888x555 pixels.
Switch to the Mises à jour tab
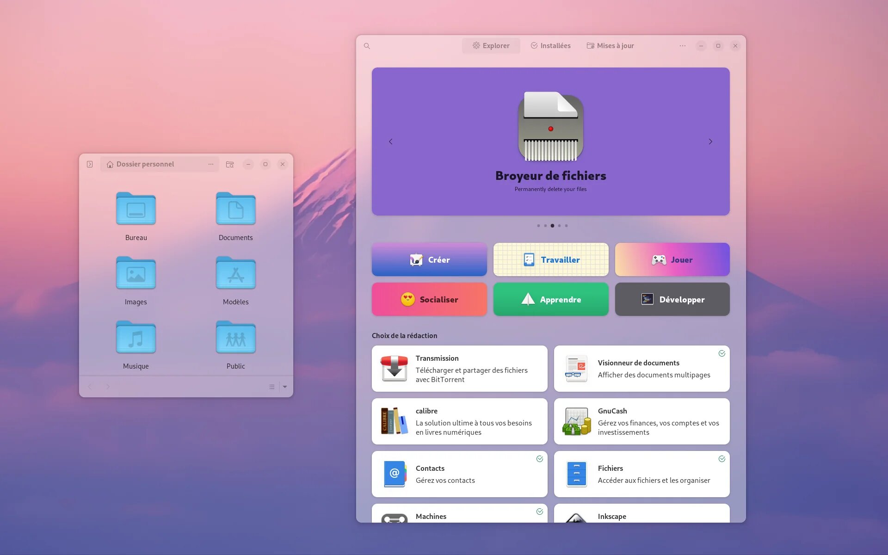coord(610,46)
